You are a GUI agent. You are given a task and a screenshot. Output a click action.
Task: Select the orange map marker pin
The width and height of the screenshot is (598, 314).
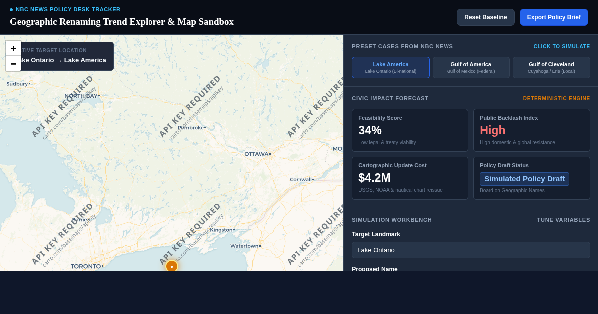pyautogui.click(x=171, y=266)
